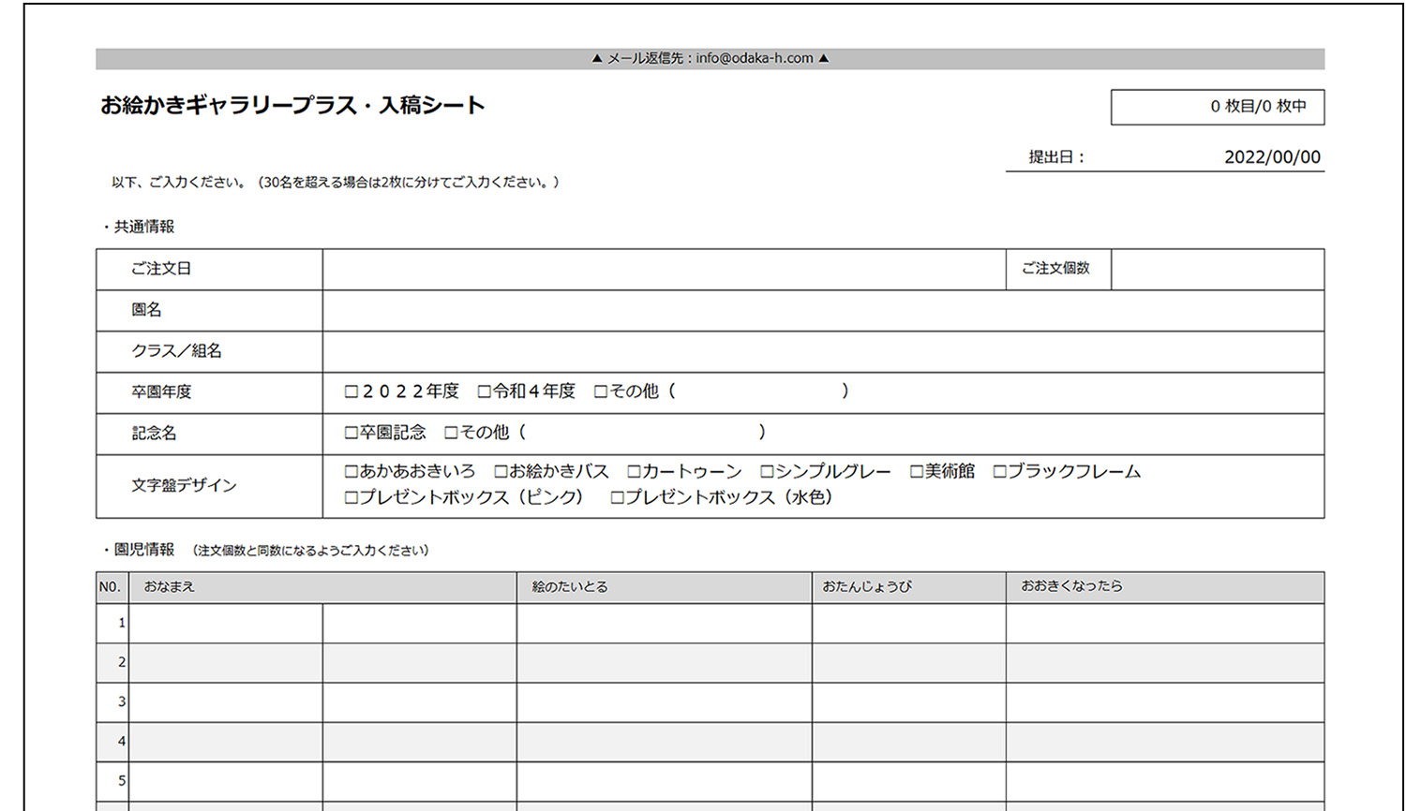The image size is (1406, 811).
Task: Click the 絵のたいとる cell in row 1
Action: 665,623
